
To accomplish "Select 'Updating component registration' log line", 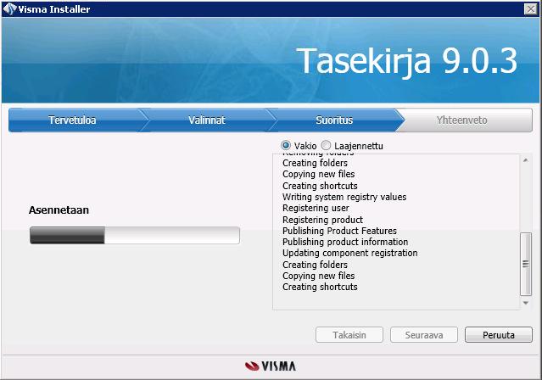I will pyautogui.click(x=349, y=253).
